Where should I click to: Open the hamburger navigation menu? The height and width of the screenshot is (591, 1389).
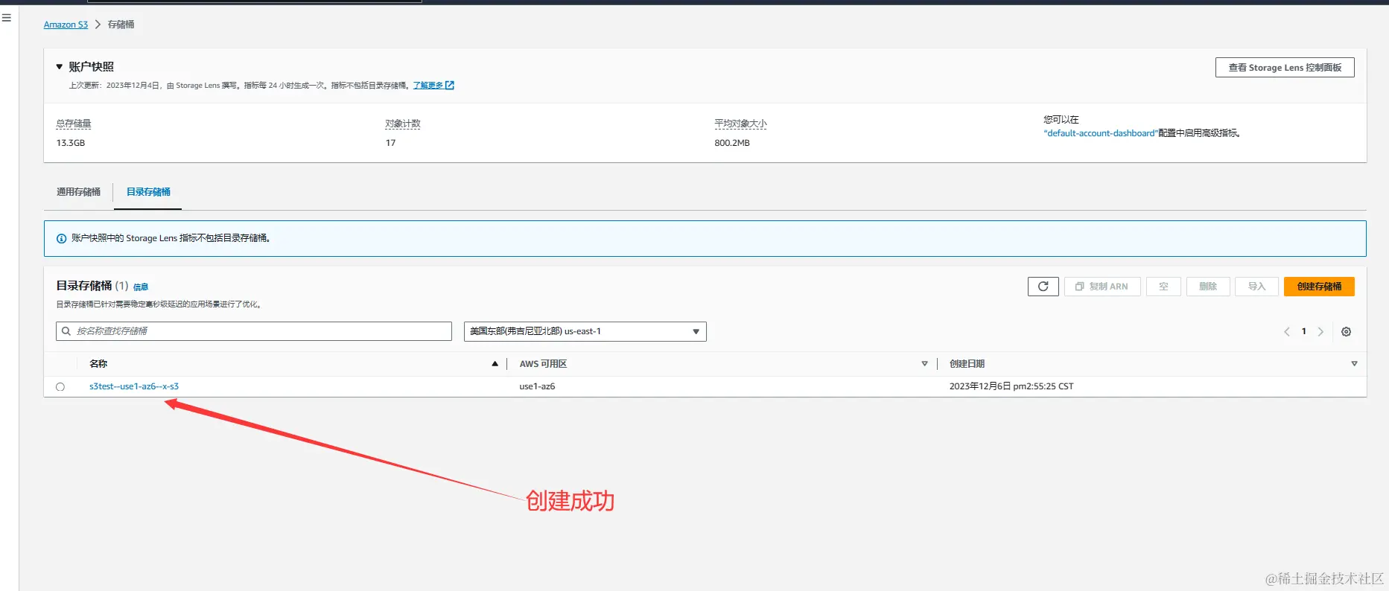click(7, 17)
